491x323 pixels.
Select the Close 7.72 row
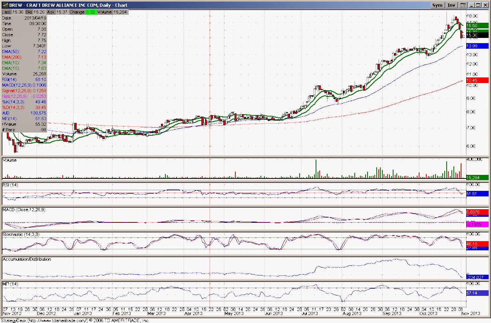click(24, 35)
